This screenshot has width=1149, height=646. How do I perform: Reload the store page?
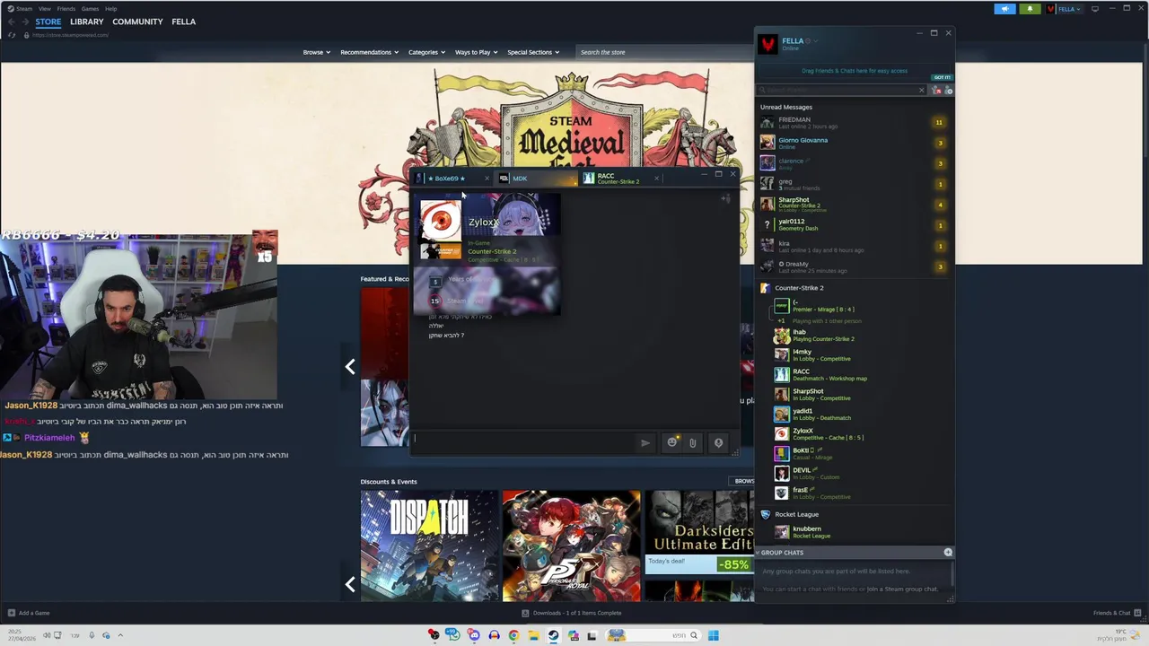pyautogui.click(x=12, y=35)
